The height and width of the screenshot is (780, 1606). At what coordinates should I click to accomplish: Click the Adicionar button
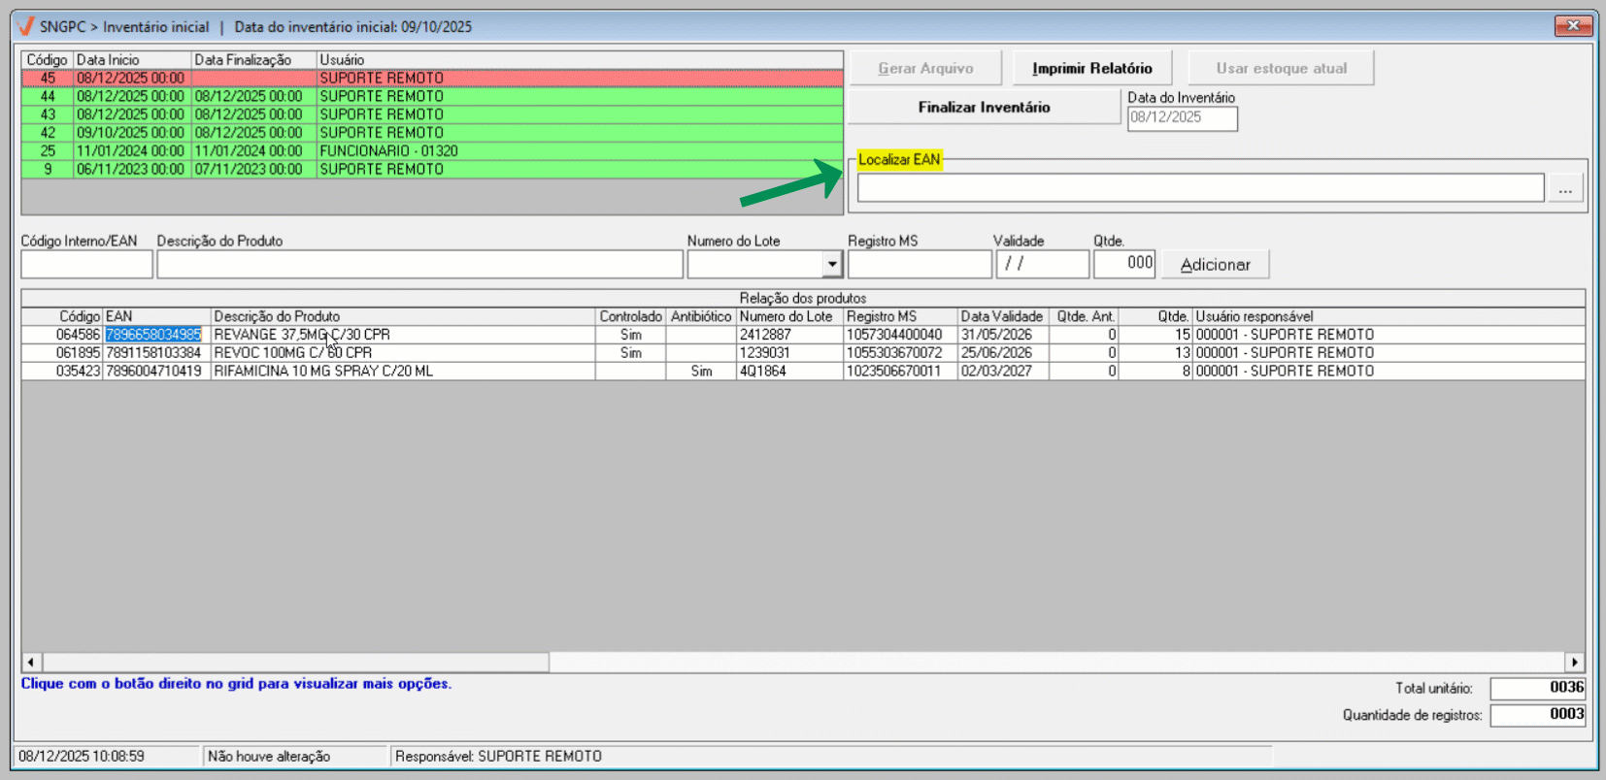point(1215,265)
